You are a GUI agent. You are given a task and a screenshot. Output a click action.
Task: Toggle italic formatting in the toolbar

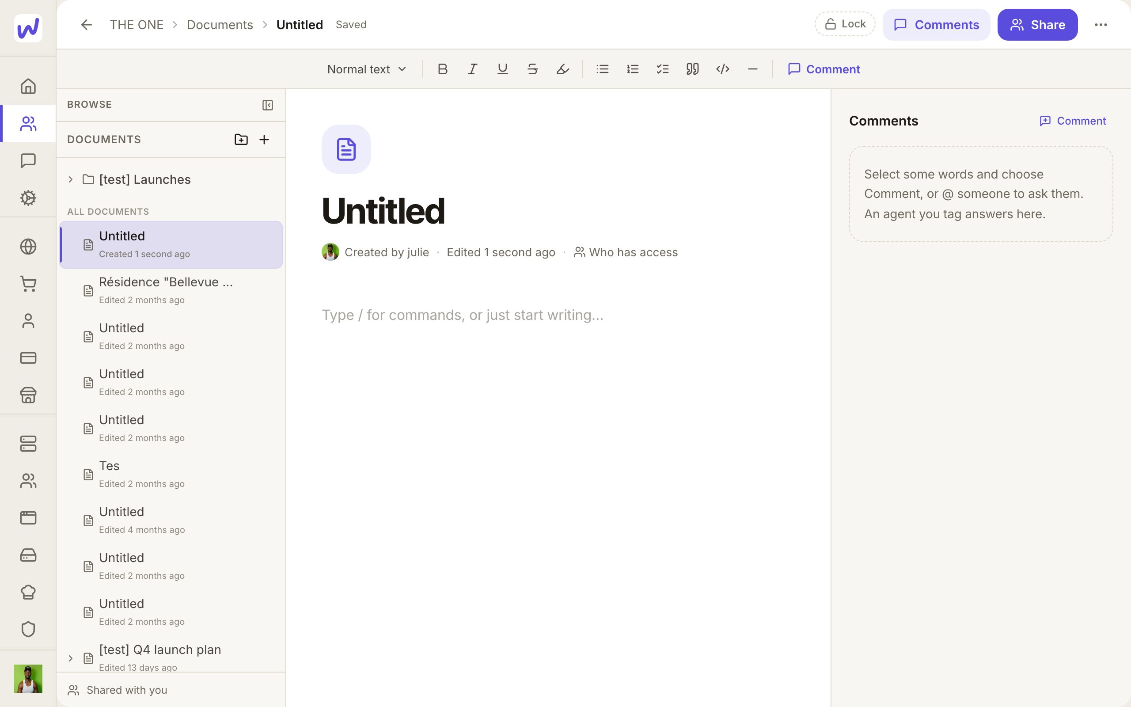(472, 69)
